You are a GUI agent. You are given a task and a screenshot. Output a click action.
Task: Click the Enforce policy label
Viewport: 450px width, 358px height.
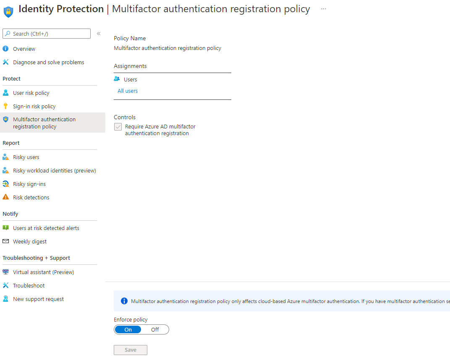tap(131, 319)
